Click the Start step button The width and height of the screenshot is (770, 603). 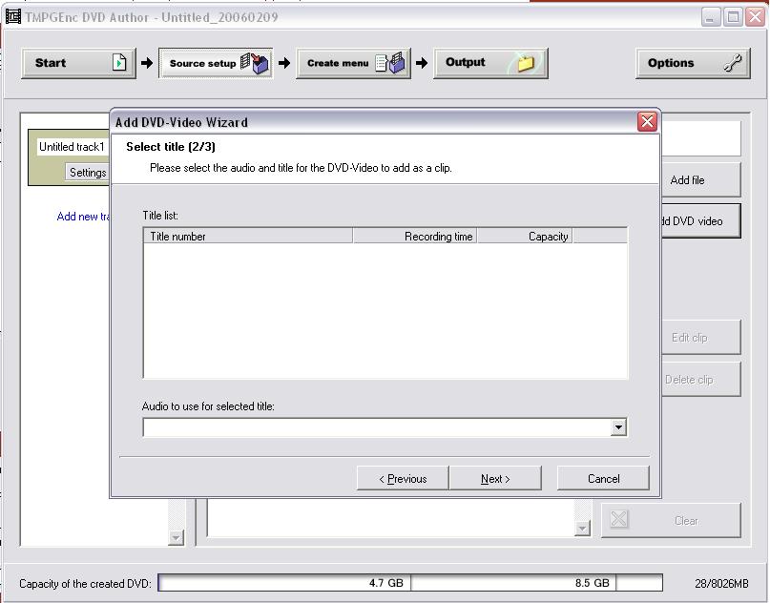(78, 63)
